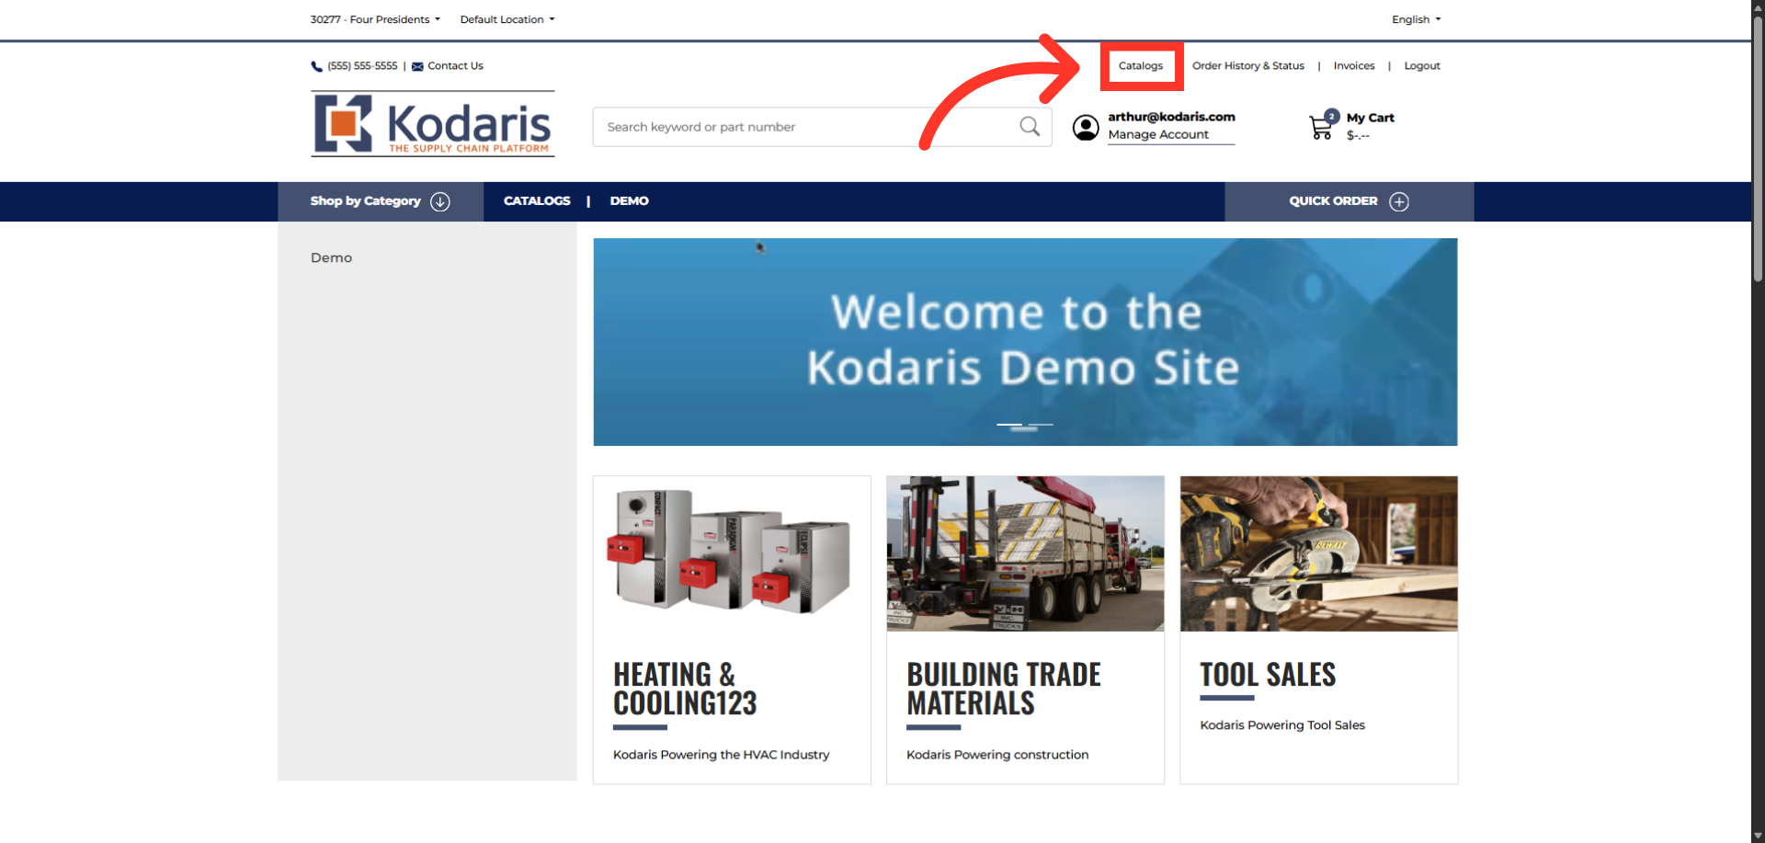Screen dimensions: 1765x843
Task: Open the Heating & Cooling123 boilers image
Action: click(732, 553)
